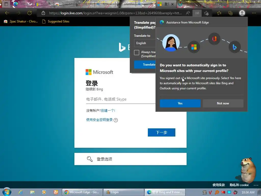Click the 下一步 next button
This screenshot has width=261, height=196.
coord(161,132)
